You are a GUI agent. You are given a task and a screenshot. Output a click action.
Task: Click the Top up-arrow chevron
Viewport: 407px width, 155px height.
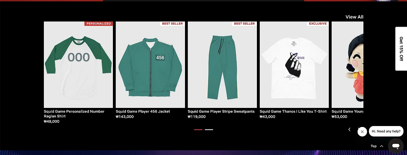[382, 146]
